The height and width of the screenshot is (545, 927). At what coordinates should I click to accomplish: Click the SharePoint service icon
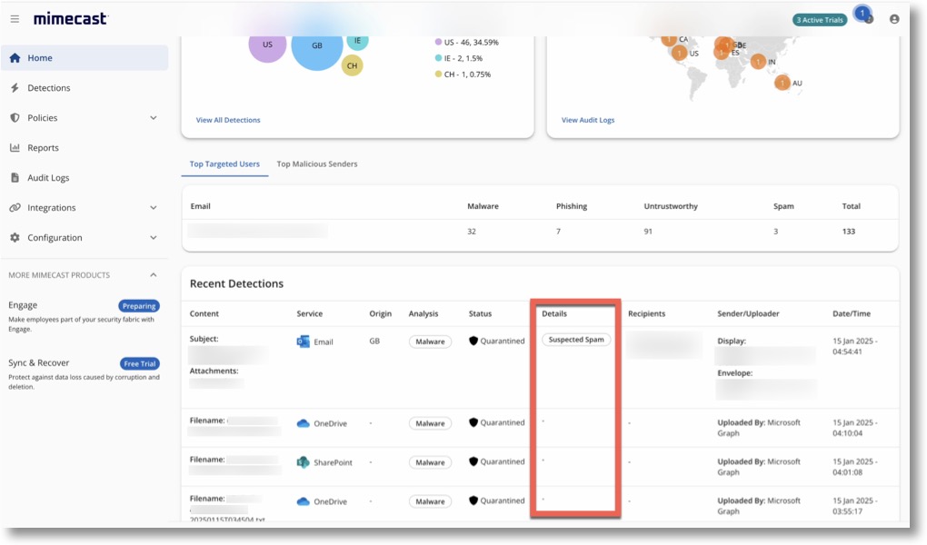tap(304, 462)
